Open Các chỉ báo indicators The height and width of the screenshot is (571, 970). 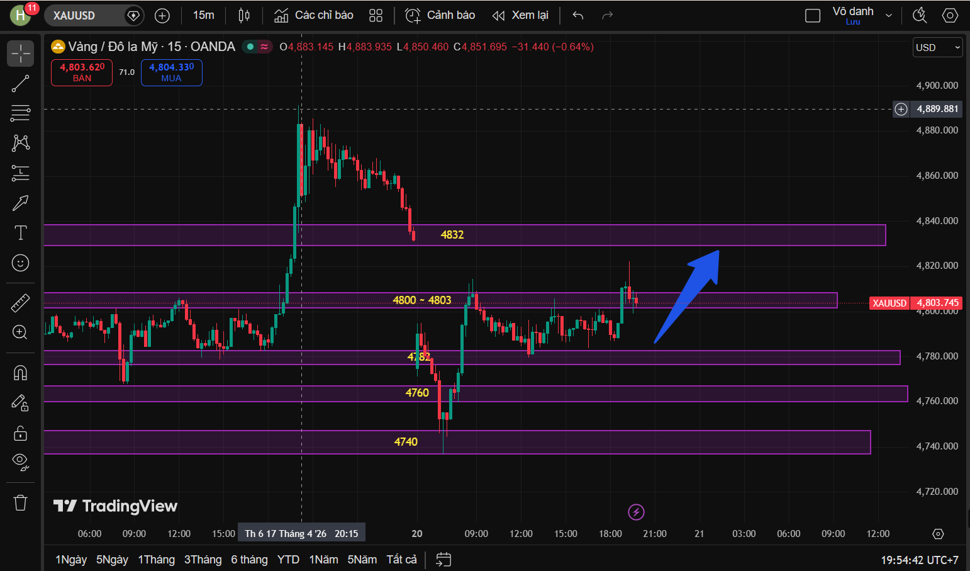[314, 15]
